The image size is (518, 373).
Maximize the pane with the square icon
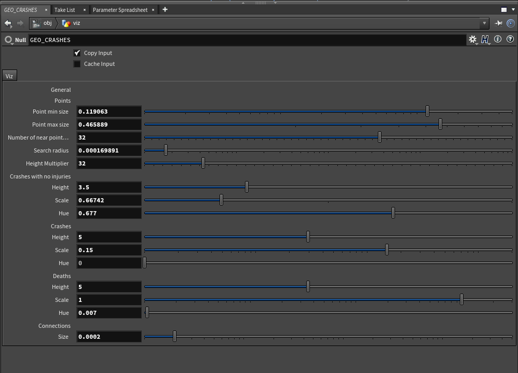tap(504, 10)
